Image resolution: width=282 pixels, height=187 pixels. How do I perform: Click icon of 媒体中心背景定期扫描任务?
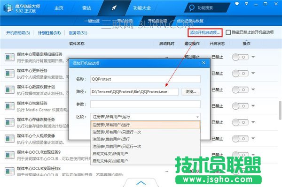9,57
